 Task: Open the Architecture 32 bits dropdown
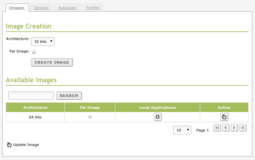point(43,42)
